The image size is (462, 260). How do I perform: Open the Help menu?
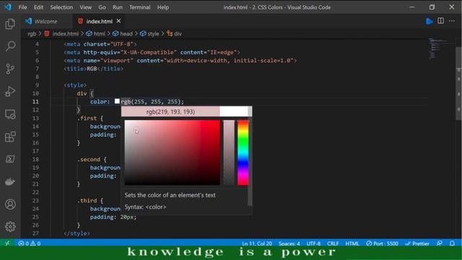pos(163,7)
